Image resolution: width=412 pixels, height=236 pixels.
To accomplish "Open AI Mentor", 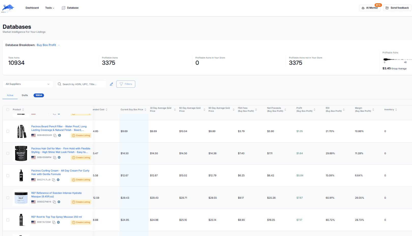I will (370, 8).
